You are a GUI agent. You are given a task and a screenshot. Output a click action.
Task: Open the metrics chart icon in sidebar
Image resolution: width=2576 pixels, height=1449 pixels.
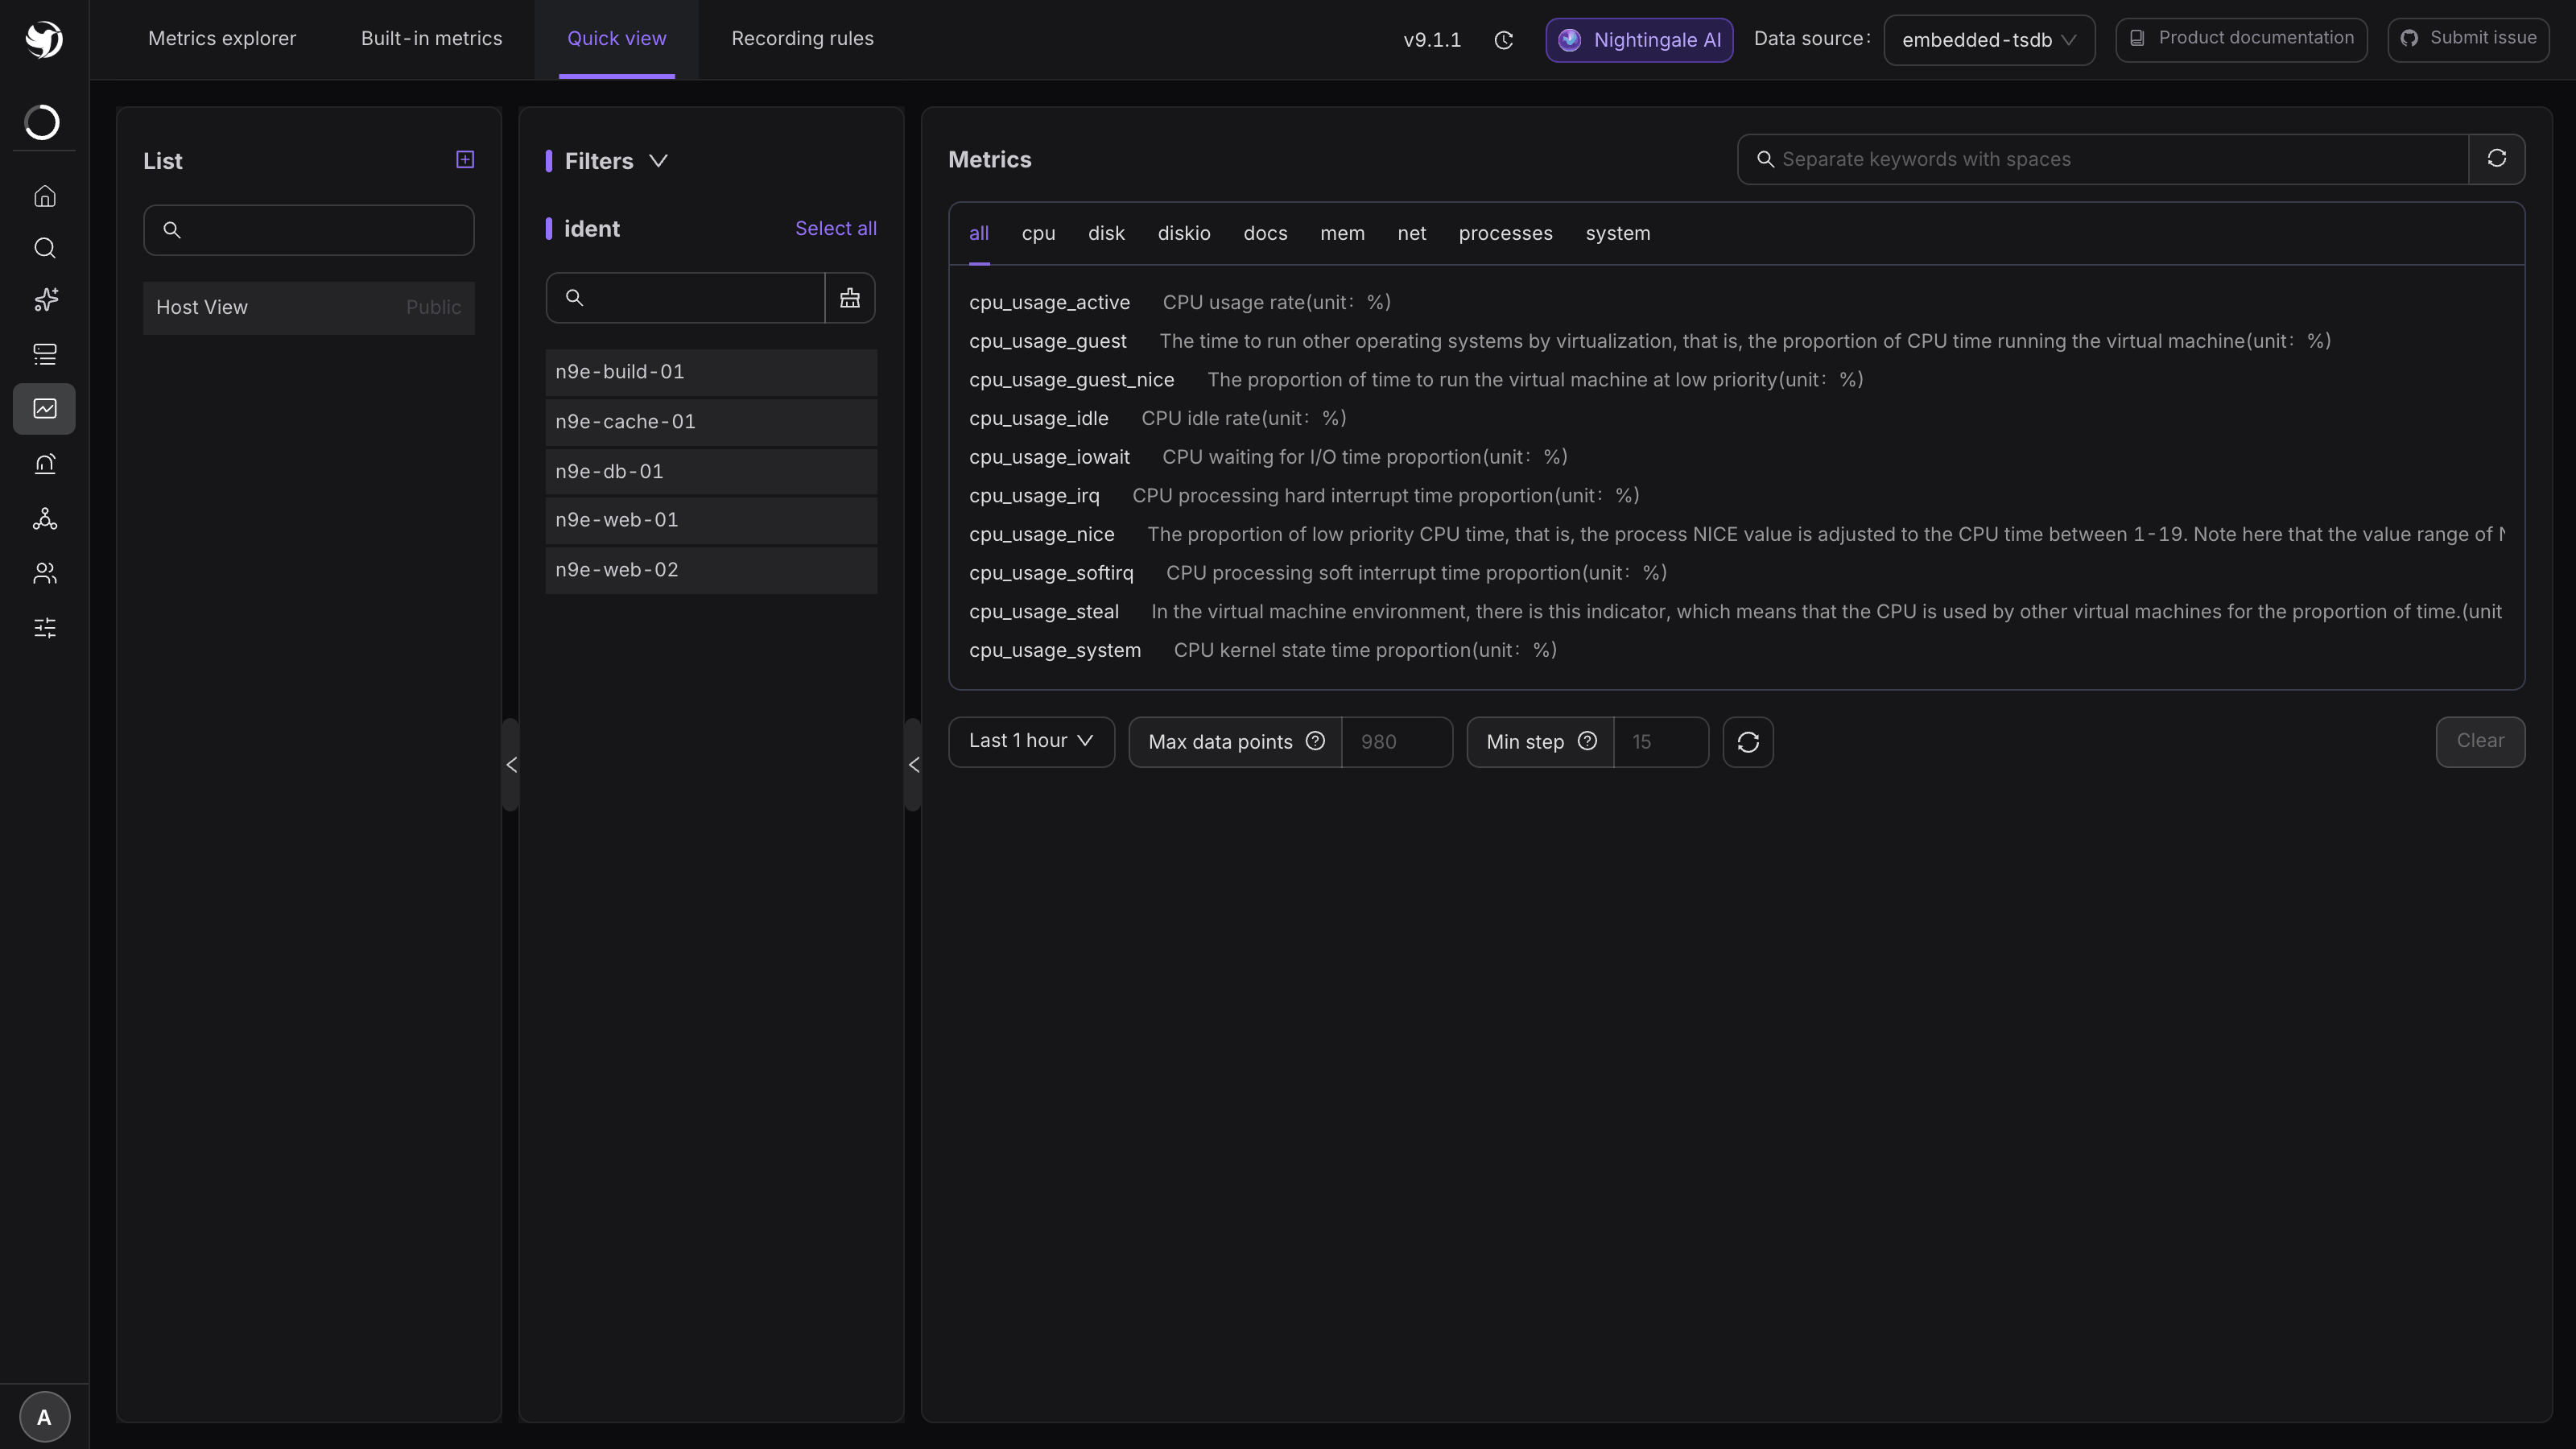click(45, 408)
